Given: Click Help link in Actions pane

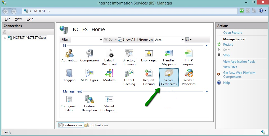Looking at the screenshot, I should pyautogui.click(x=226, y=83).
